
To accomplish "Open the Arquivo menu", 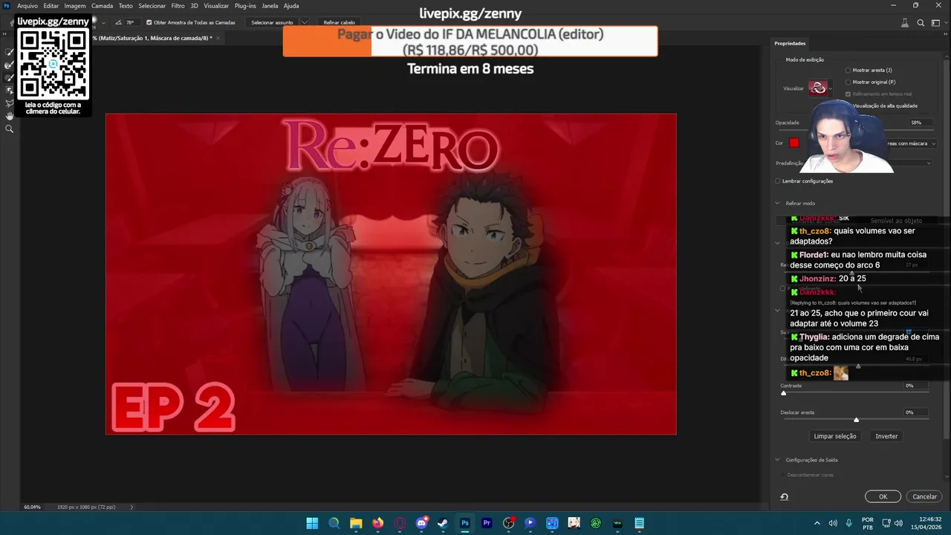I will tap(27, 6).
